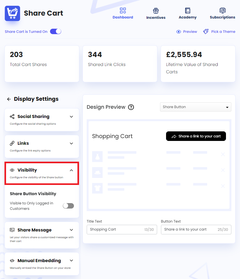Go to the Incentives tab label
This screenshot has width=240, height=279.
(156, 18)
